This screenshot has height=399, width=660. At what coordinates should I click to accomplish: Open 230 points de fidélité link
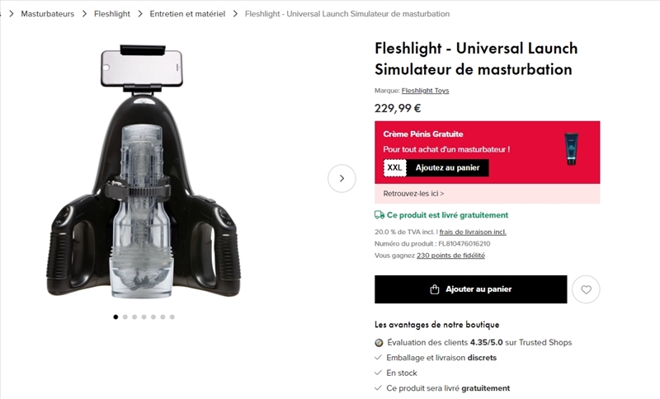click(x=450, y=256)
